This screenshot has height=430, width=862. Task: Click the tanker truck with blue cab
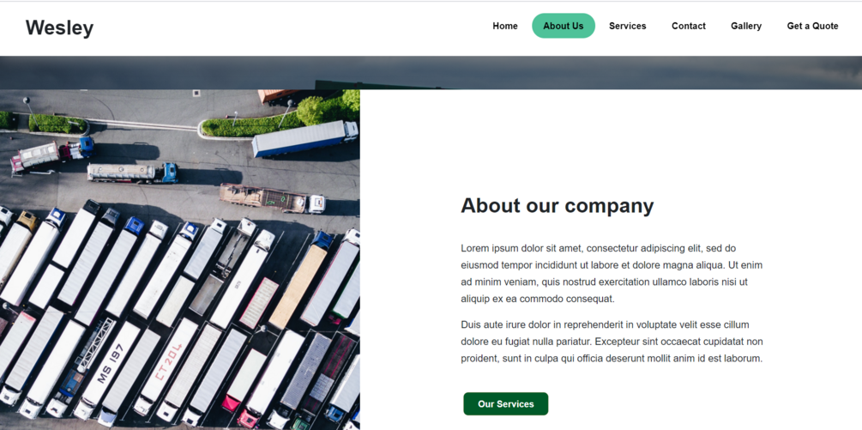click(x=132, y=173)
